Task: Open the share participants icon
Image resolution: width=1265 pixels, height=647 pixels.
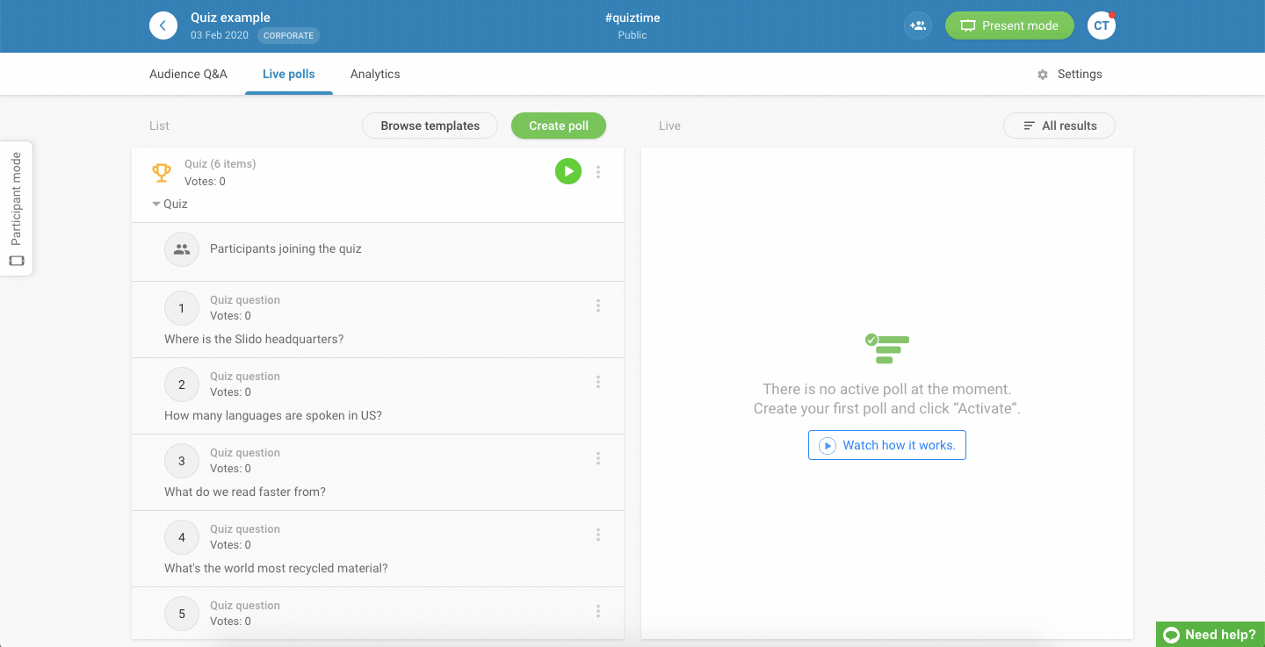Action: point(918,25)
